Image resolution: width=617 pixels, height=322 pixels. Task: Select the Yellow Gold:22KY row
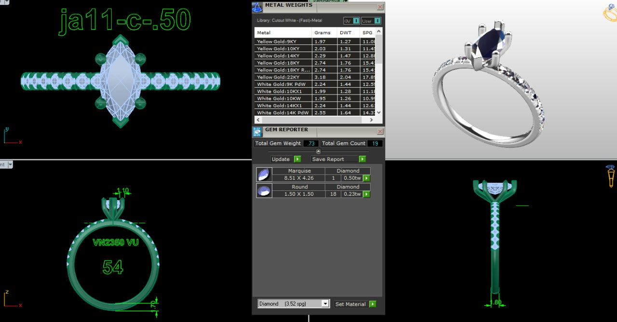315,77
